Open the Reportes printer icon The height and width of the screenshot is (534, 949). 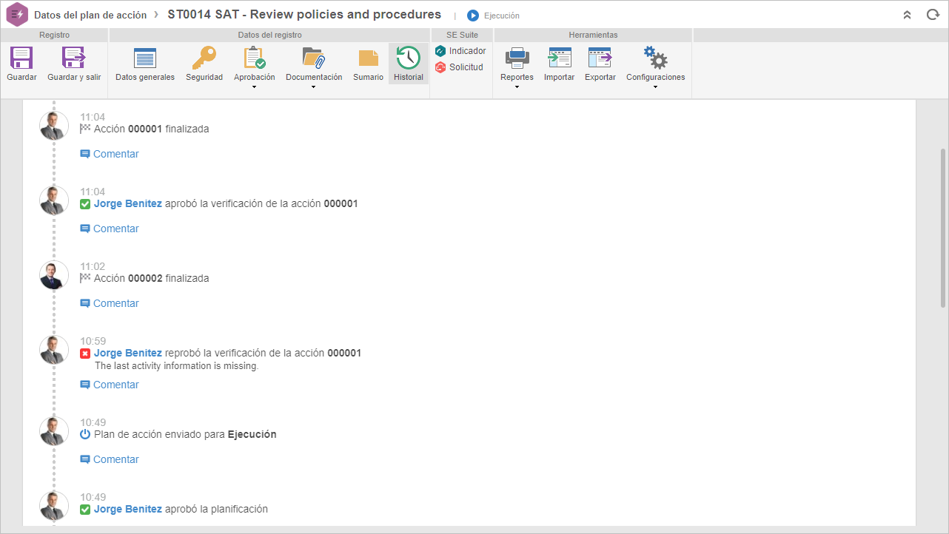[x=517, y=58]
